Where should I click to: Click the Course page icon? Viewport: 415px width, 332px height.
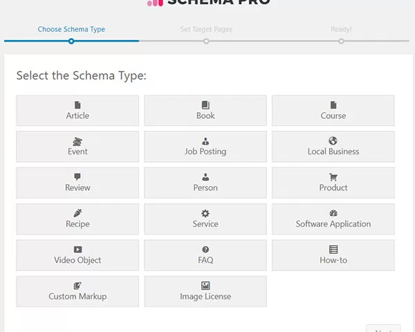(x=333, y=105)
